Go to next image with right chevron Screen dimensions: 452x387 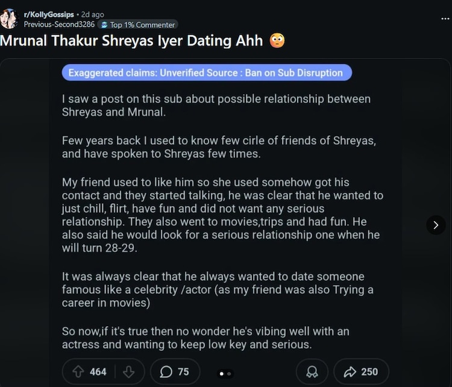pyautogui.click(x=436, y=225)
